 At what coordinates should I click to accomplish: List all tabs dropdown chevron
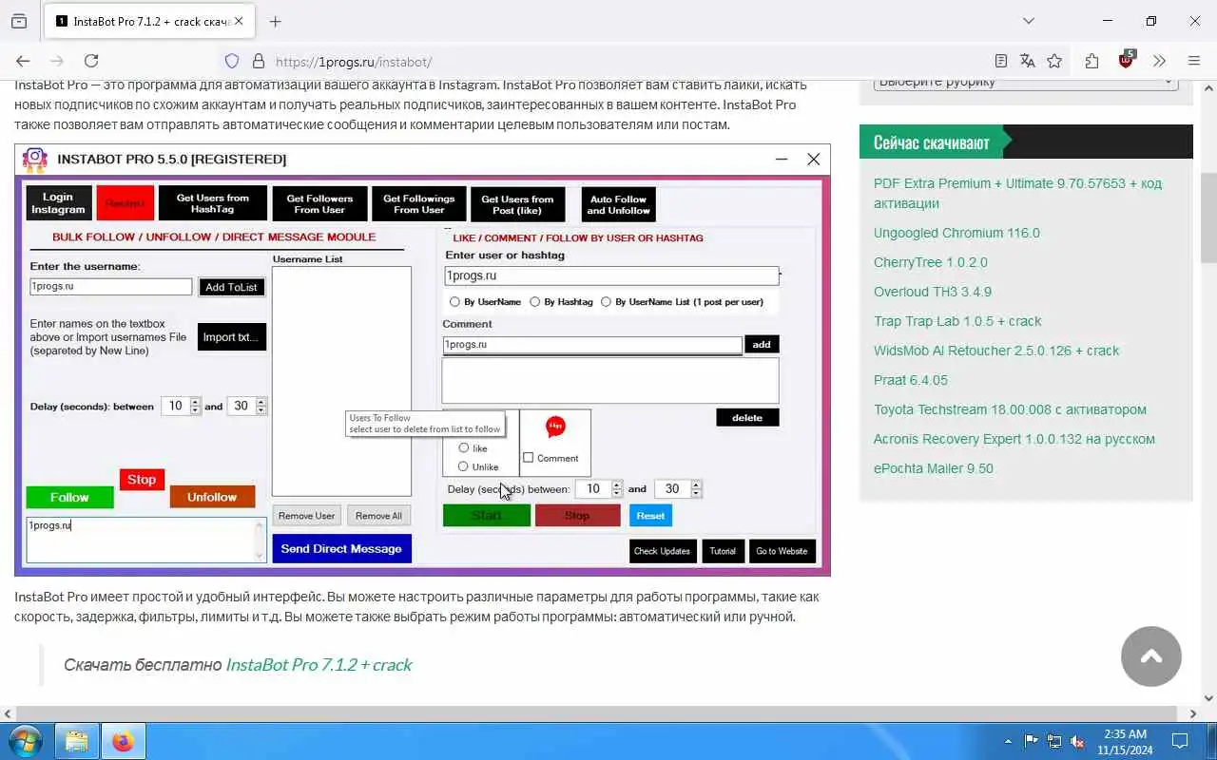(1029, 21)
